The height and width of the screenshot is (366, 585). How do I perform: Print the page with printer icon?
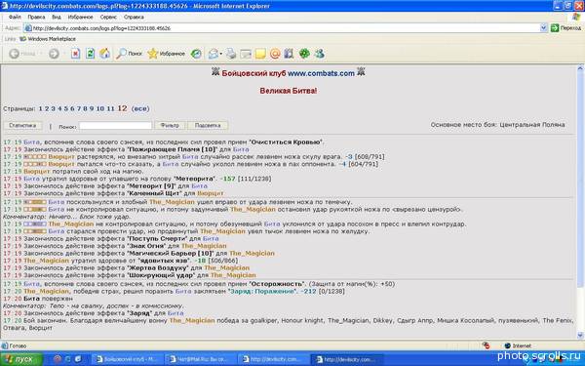click(x=231, y=54)
